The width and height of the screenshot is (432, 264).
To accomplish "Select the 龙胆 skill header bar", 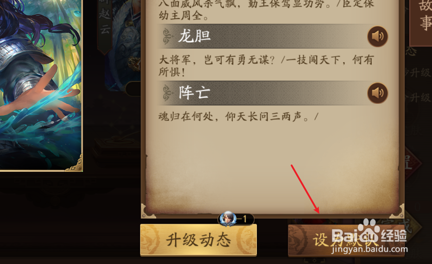I will (x=273, y=36).
